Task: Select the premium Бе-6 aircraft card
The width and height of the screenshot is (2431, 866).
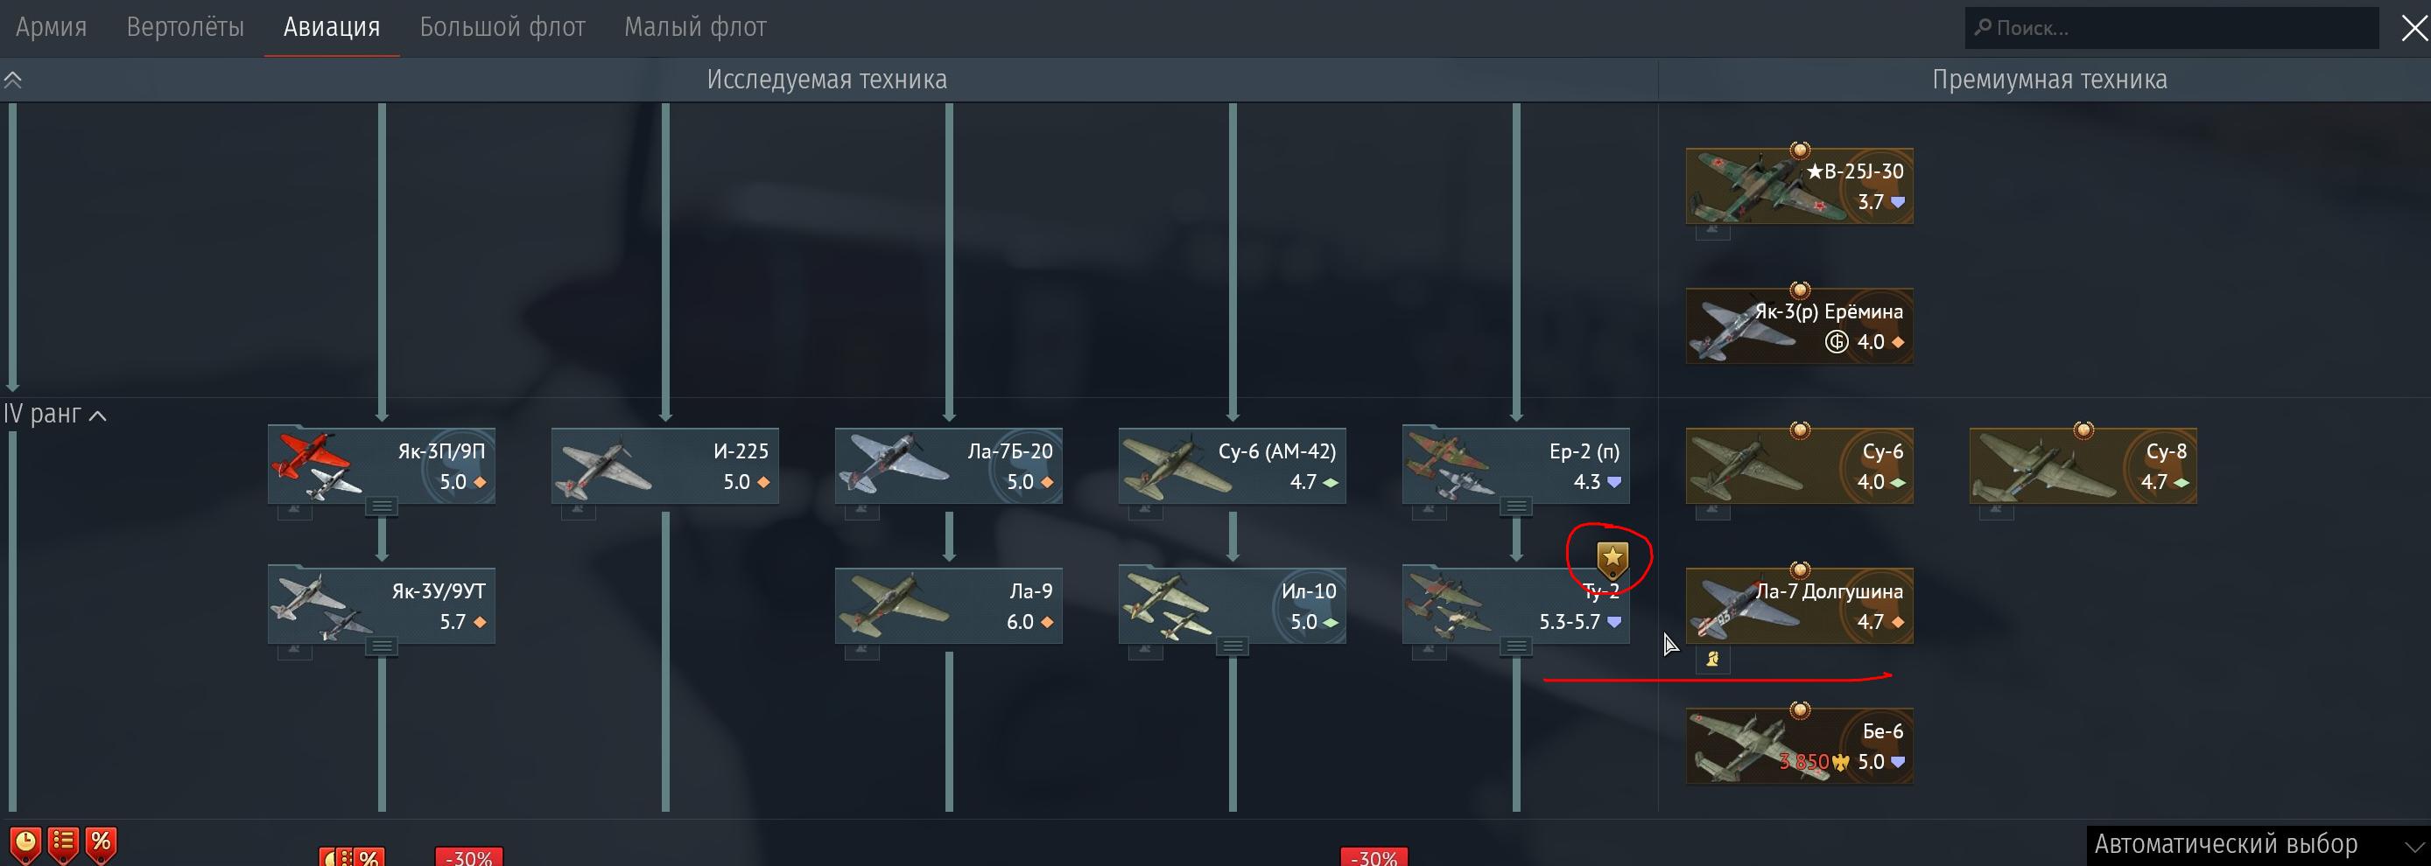Action: click(x=1800, y=746)
